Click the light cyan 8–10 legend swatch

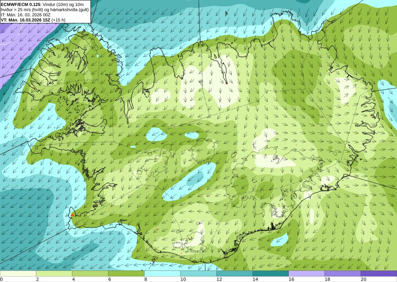pos(162,274)
